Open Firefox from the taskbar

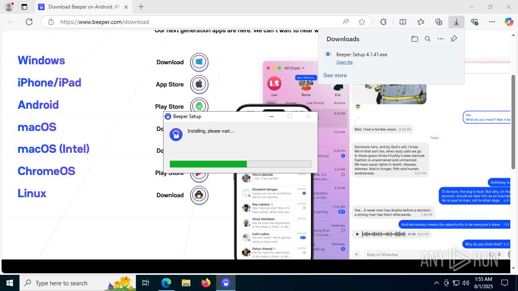(x=206, y=283)
